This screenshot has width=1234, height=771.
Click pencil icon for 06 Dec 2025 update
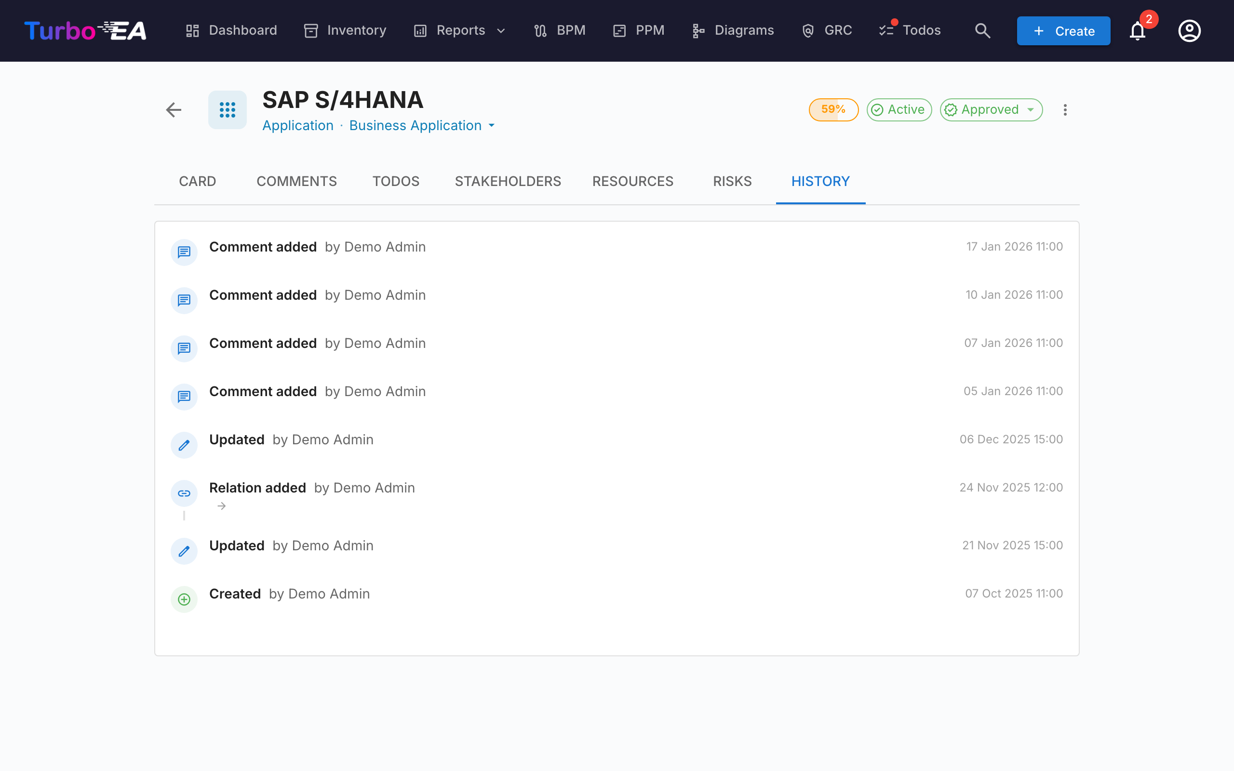pos(184,445)
